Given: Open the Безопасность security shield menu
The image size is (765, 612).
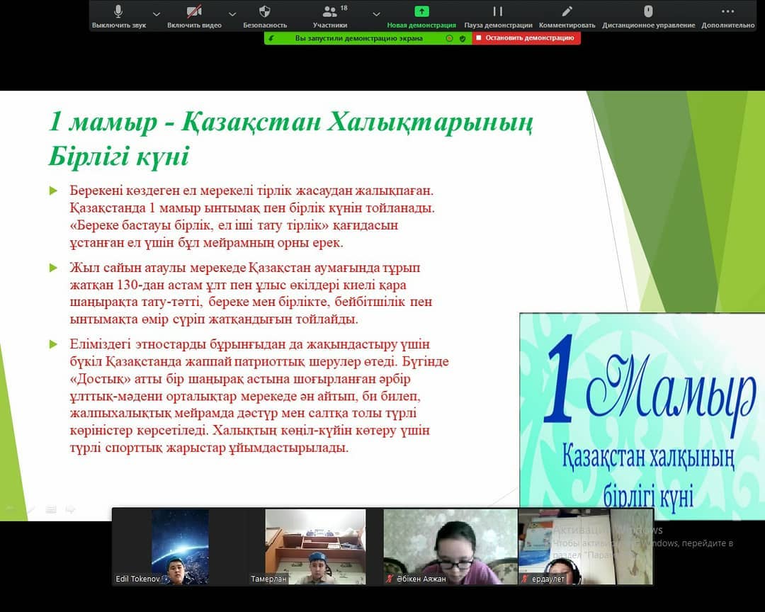Looking at the screenshot, I should (265, 16).
